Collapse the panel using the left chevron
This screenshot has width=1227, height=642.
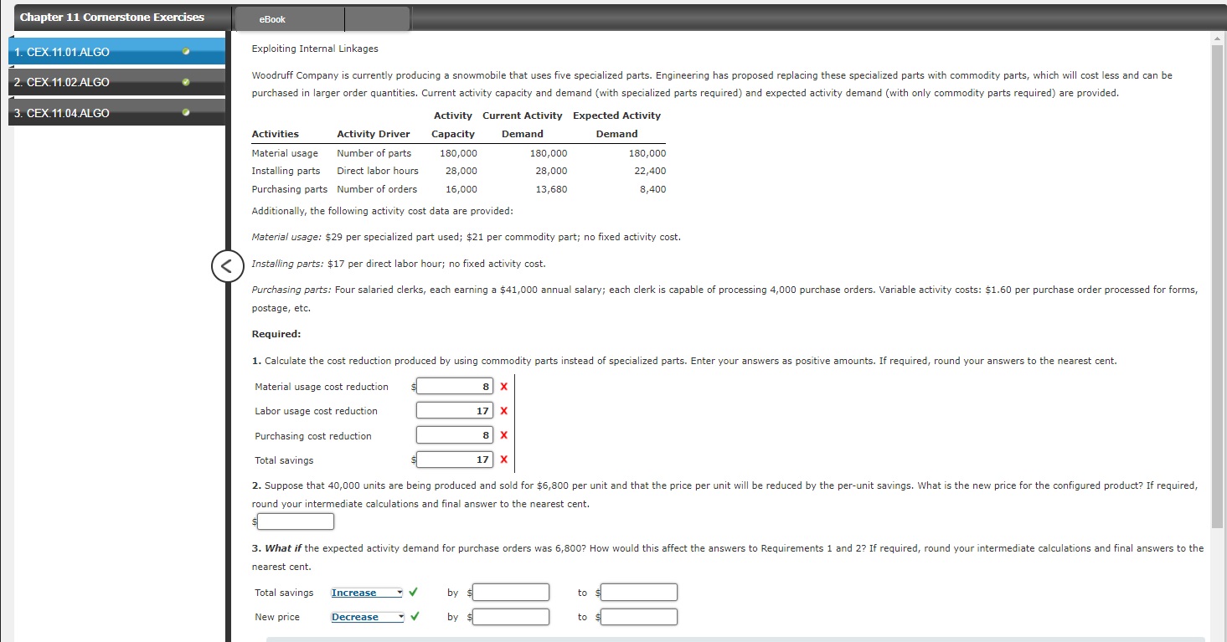227,266
